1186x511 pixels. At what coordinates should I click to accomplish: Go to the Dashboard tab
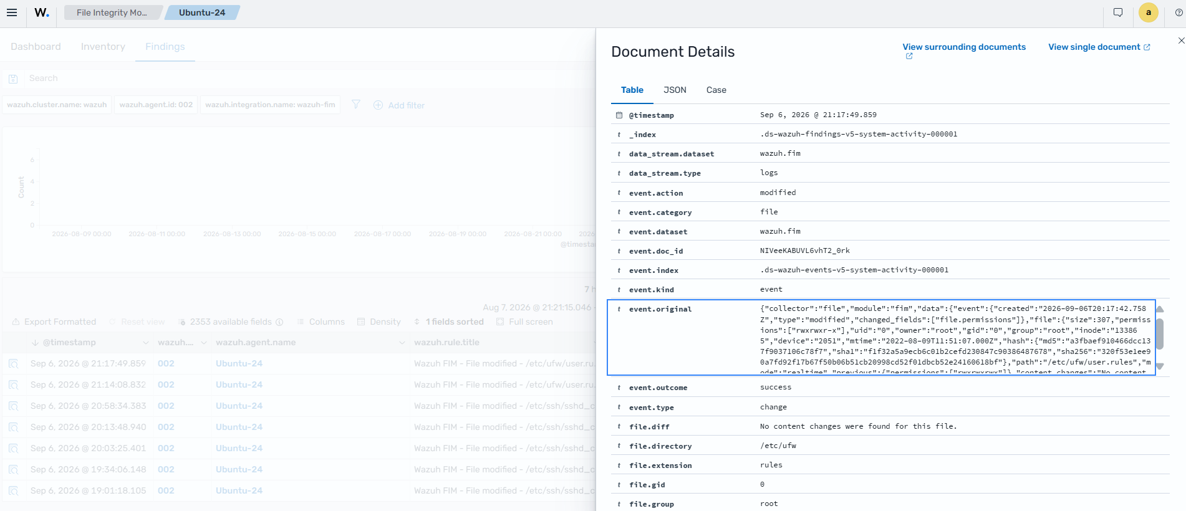tap(36, 47)
